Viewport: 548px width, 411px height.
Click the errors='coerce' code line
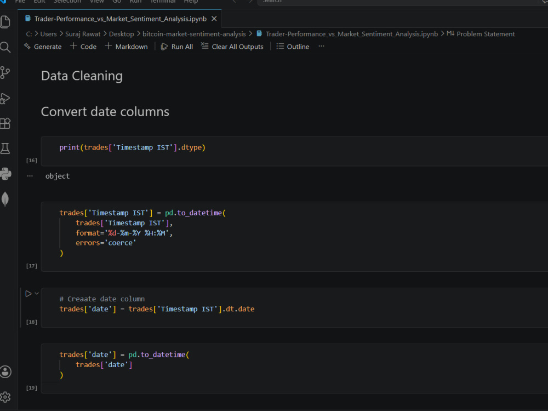(x=106, y=243)
